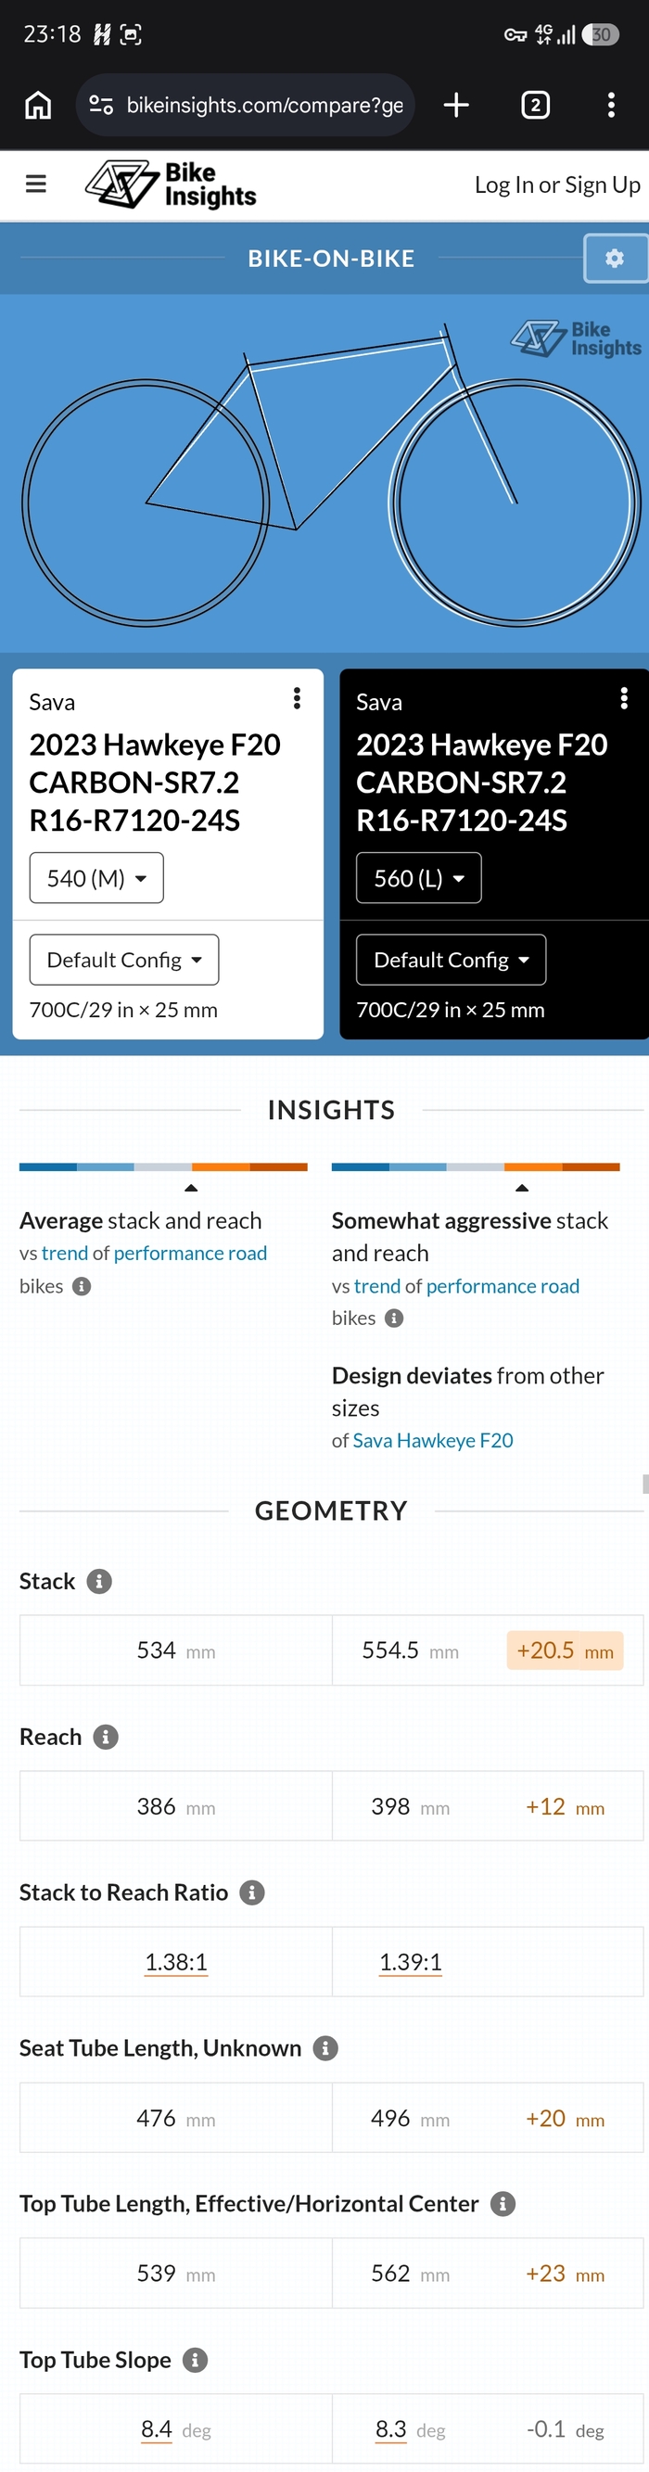
Task: Tap the browser home icon
Action: coord(38,105)
